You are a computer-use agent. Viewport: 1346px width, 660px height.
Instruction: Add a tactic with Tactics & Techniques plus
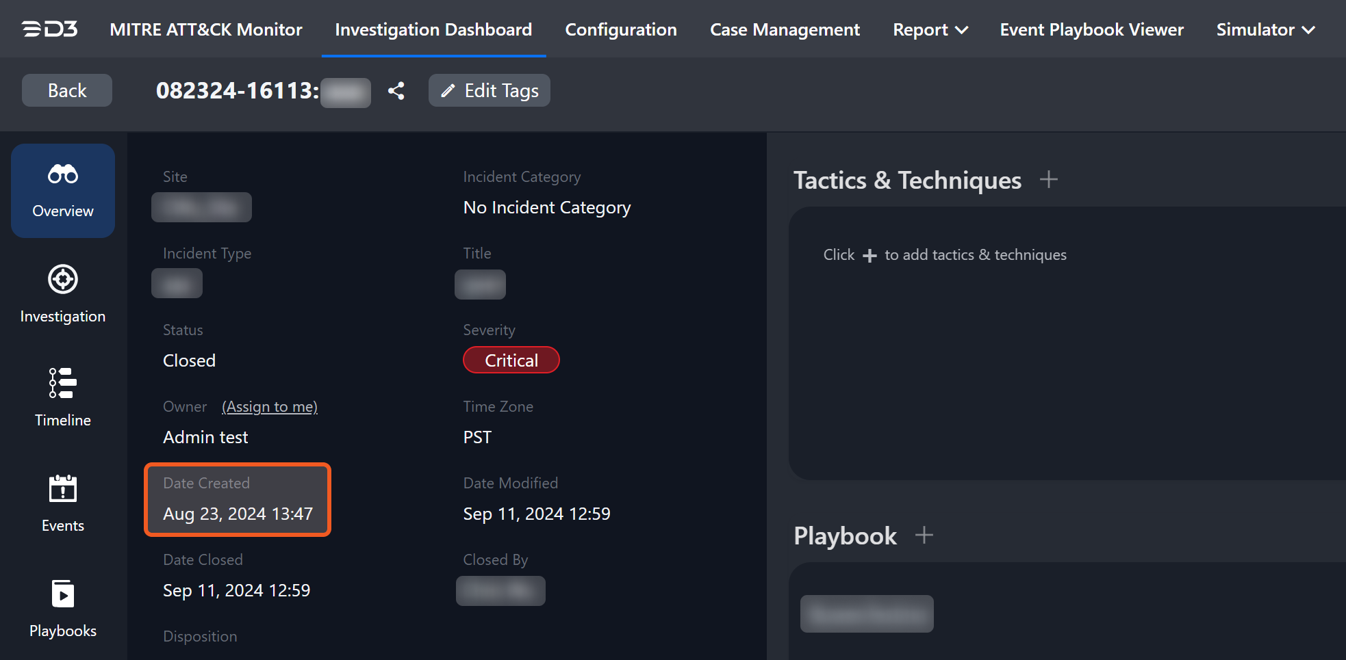pos(1048,180)
